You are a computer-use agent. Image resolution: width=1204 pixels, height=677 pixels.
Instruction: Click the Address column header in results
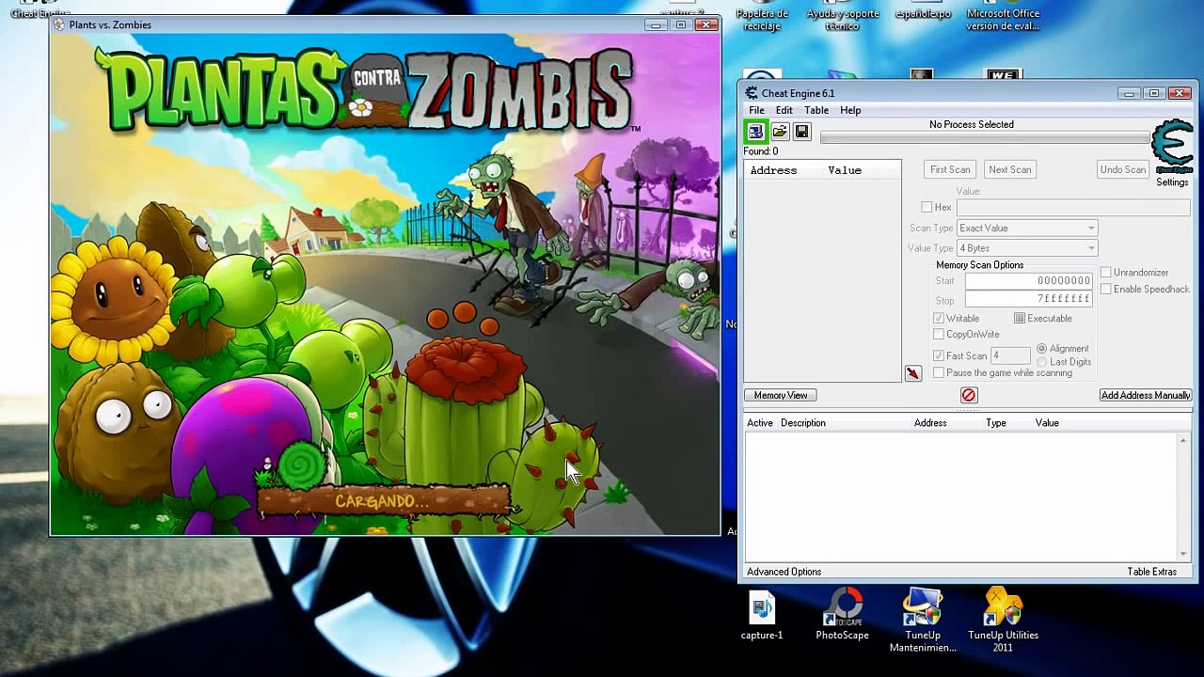click(x=773, y=171)
